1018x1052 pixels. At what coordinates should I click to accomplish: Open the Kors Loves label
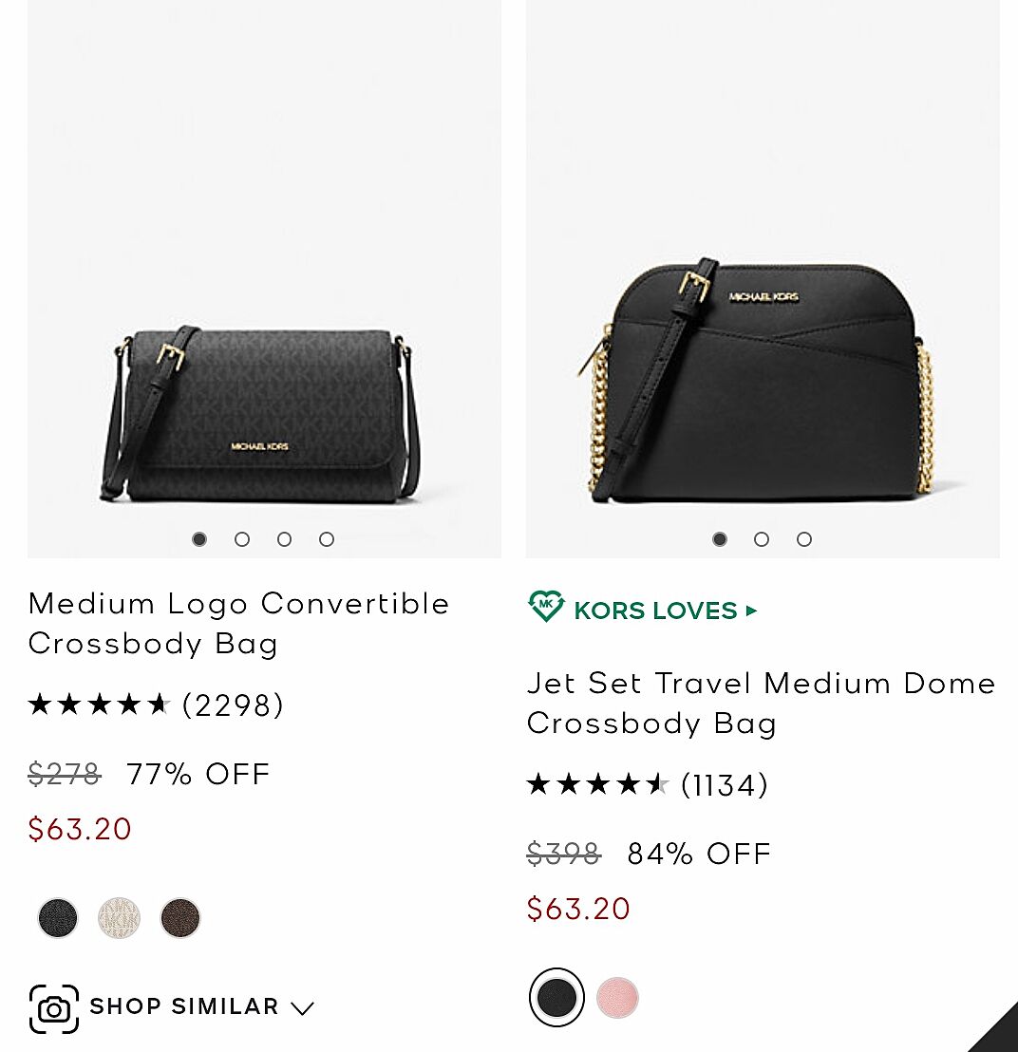tap(655, 611)
